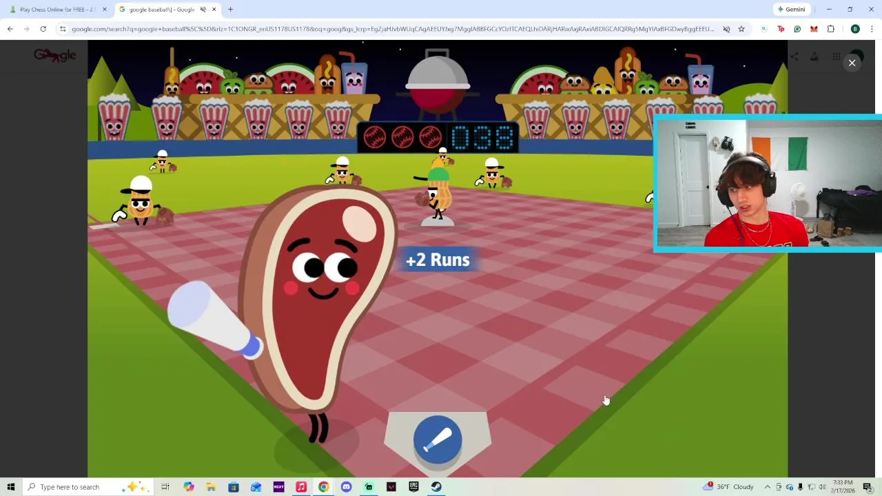Toggle the site sound muted icon

(726, 29)
